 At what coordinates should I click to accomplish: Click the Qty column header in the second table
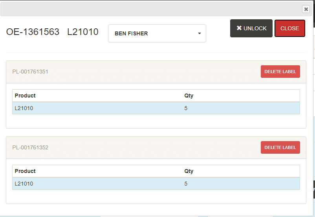click(189, 171)
